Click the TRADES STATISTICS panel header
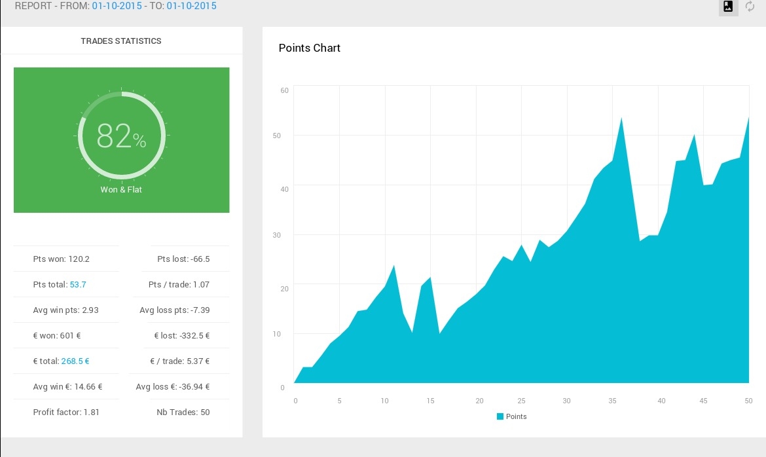 [121, 41]
